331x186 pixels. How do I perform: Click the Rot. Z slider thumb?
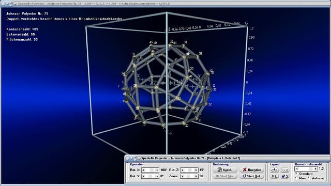pyautogui.click(x=190, y=170)
